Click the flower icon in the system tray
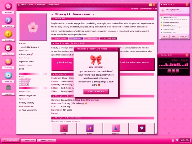 [173, 140]
